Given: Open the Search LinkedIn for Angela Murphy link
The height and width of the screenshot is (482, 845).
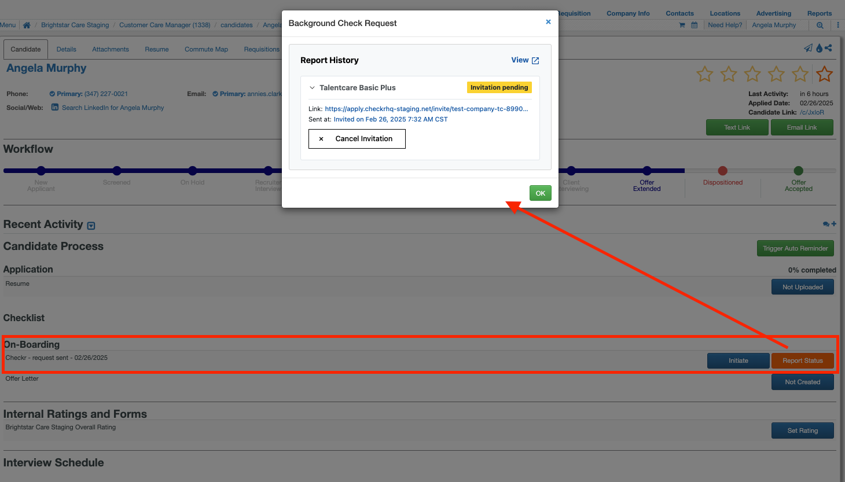Looking at the screenshot, I should click(113, 108).
